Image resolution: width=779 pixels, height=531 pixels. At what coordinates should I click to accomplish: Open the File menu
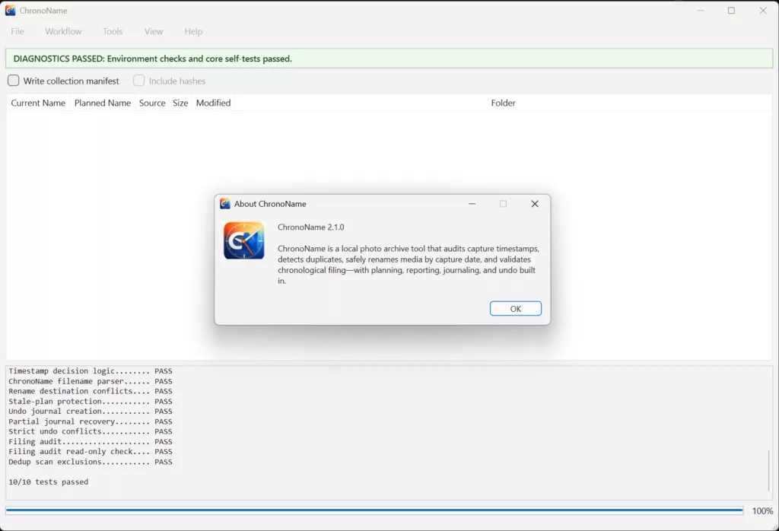(x=17, y=31)
